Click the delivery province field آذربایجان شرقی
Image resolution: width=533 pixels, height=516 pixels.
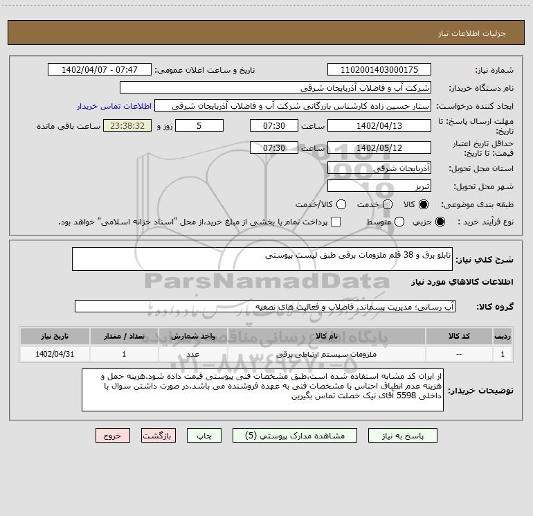tap(379, 168)
